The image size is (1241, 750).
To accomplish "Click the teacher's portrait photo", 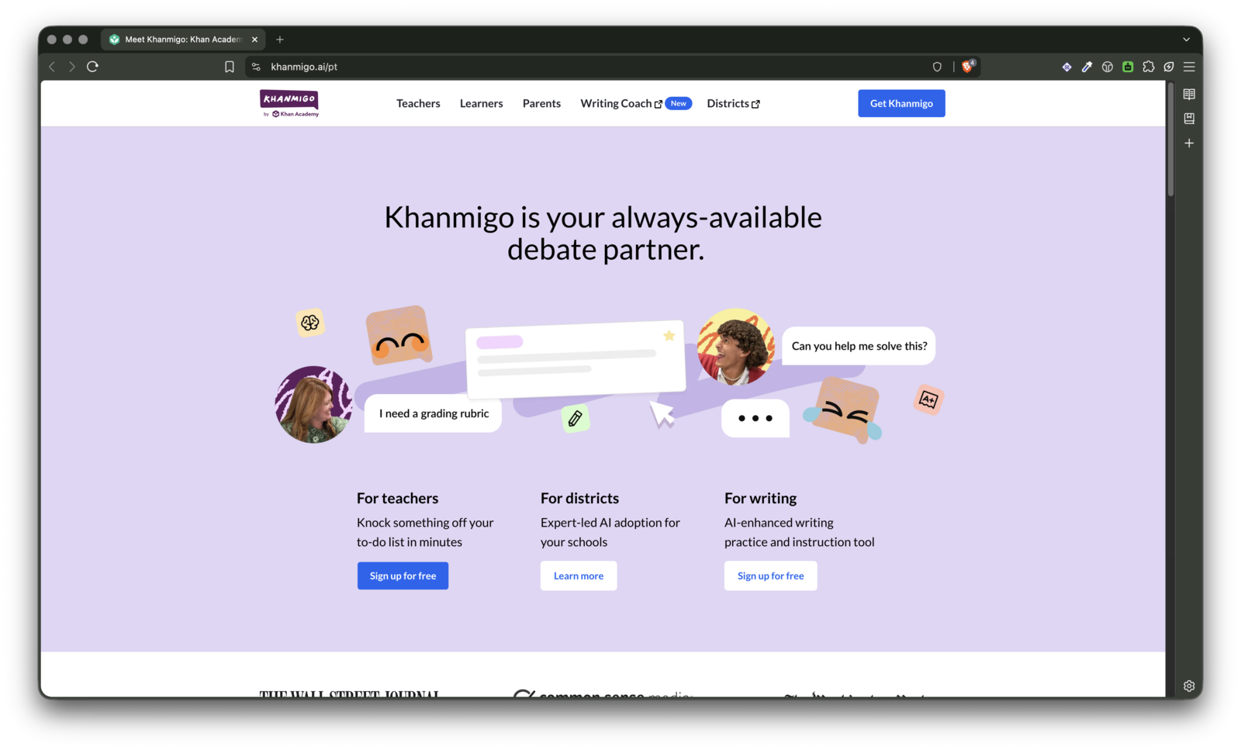I will (x=314, y=404).
